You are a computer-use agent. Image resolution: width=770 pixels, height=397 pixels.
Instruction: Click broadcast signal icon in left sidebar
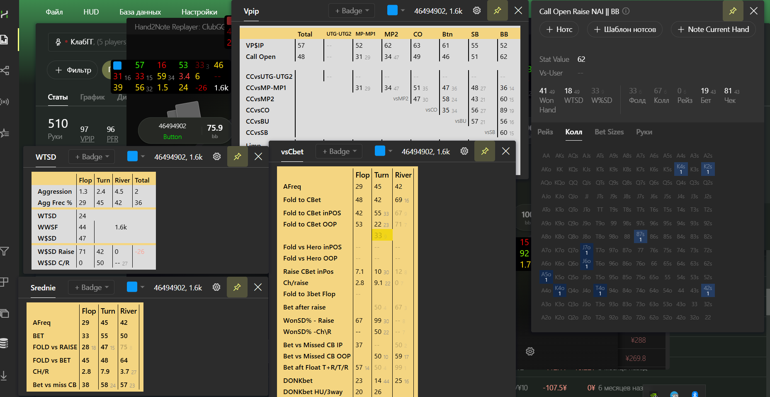pos(4,102)
